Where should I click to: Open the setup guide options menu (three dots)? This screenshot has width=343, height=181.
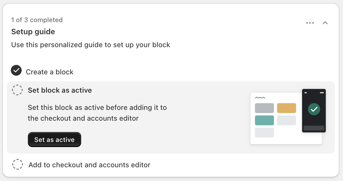click(310, 23)
